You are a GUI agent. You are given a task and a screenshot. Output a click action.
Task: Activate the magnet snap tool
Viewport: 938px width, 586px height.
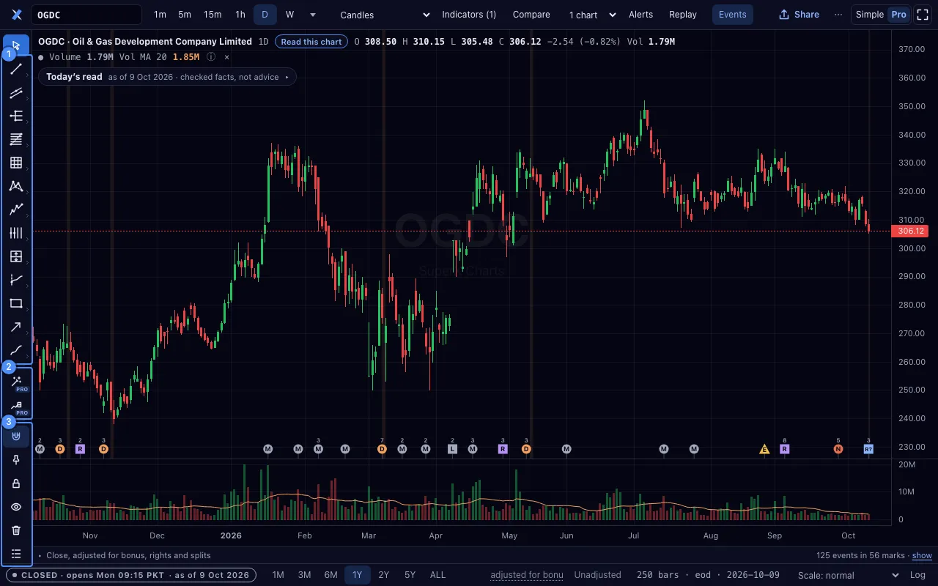pyautogui.click(x=16, y=437)
